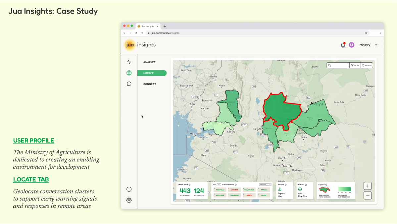
Task: Toggle the Transport conversation tag
Action: [234, 196]
